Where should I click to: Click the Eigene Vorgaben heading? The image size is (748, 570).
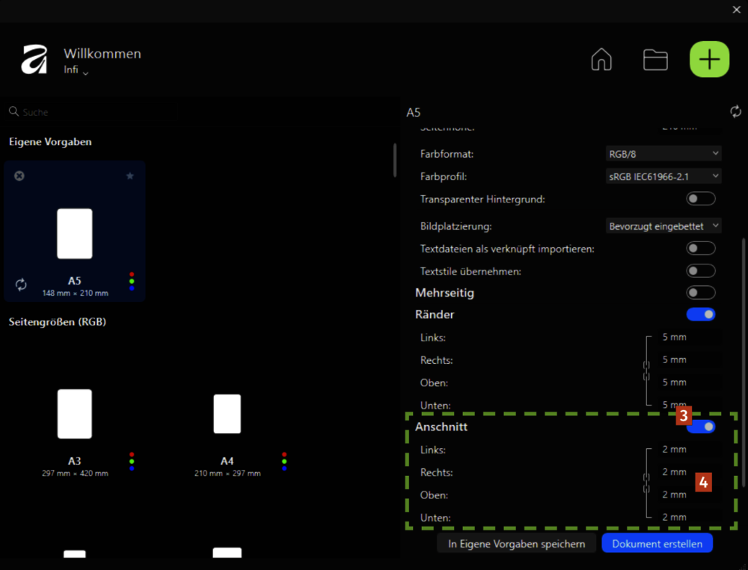[x=50, y=141]
